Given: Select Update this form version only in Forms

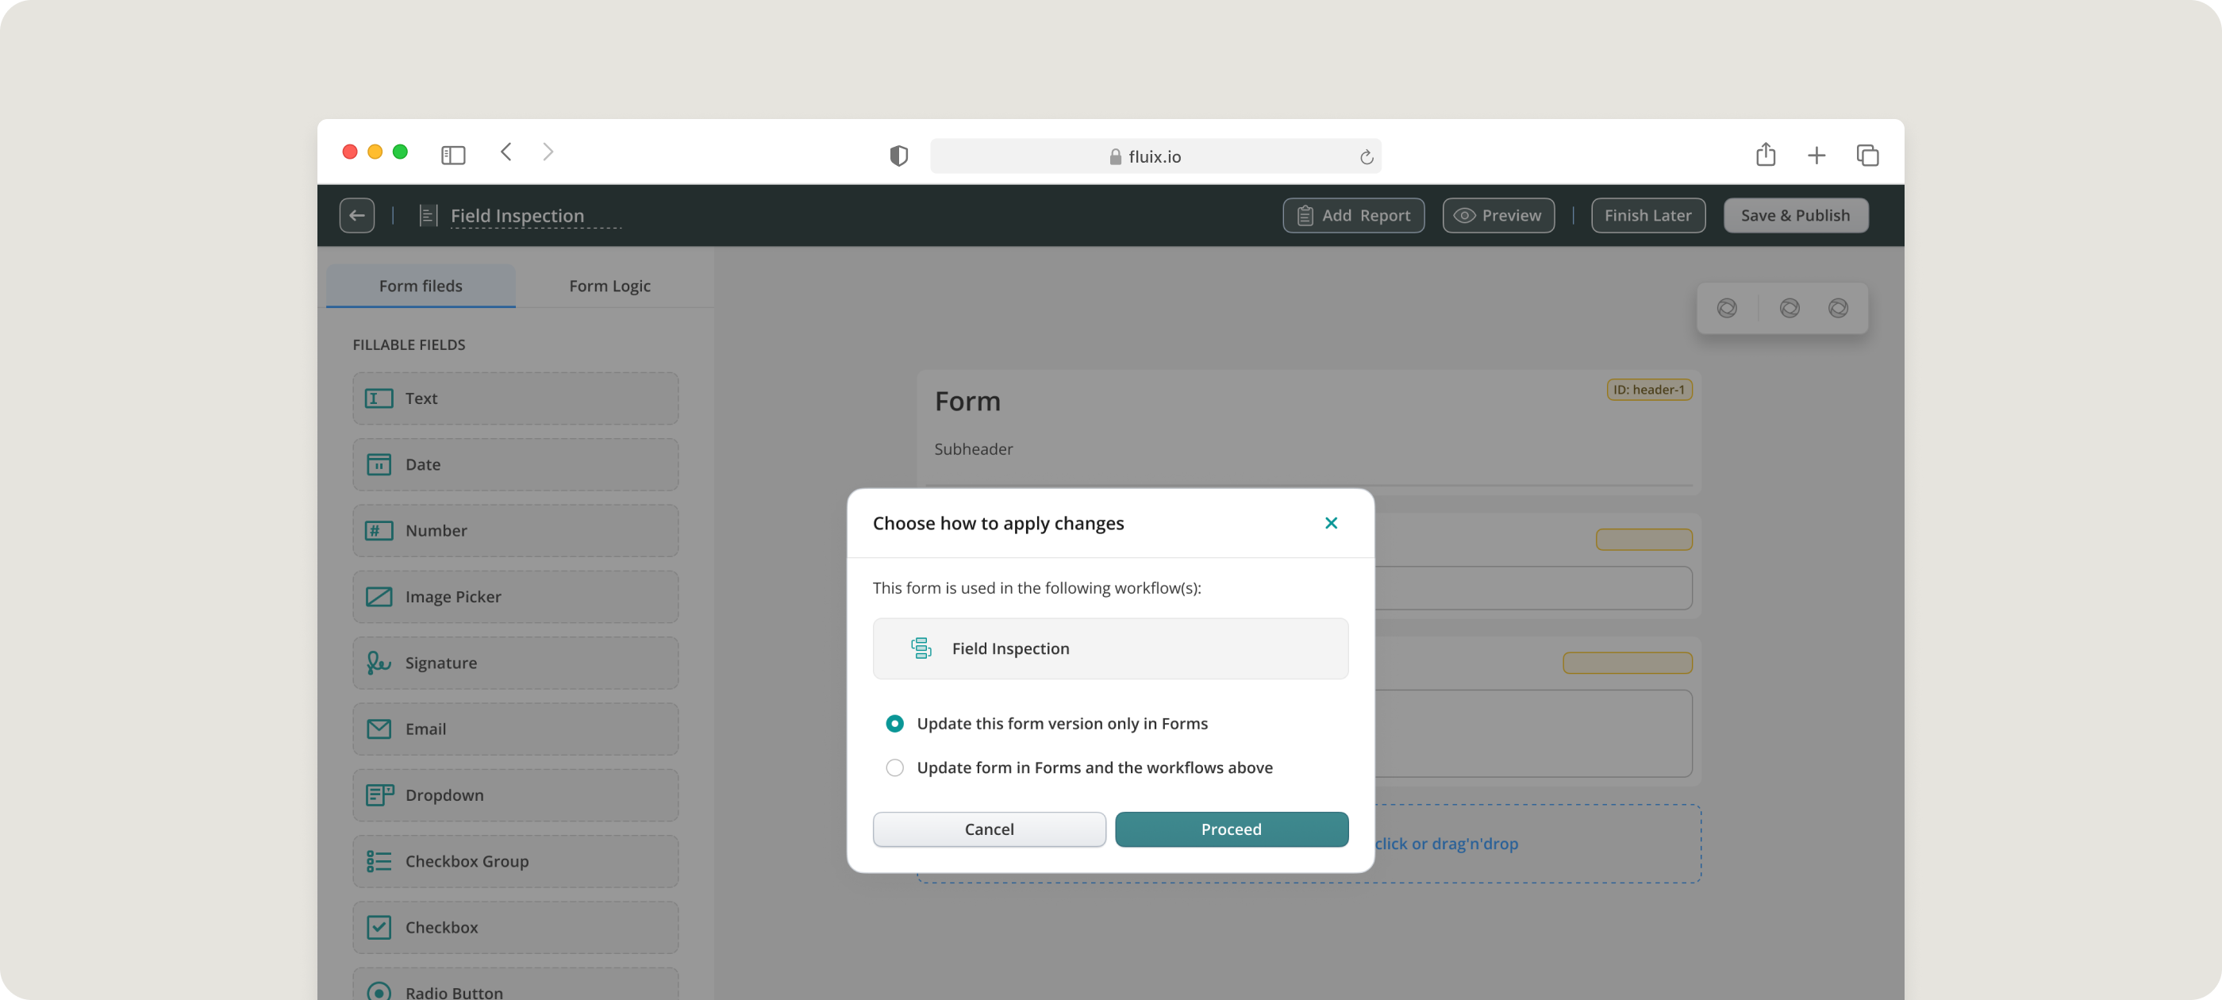Looking at the screenshot, I should point(894,723).
